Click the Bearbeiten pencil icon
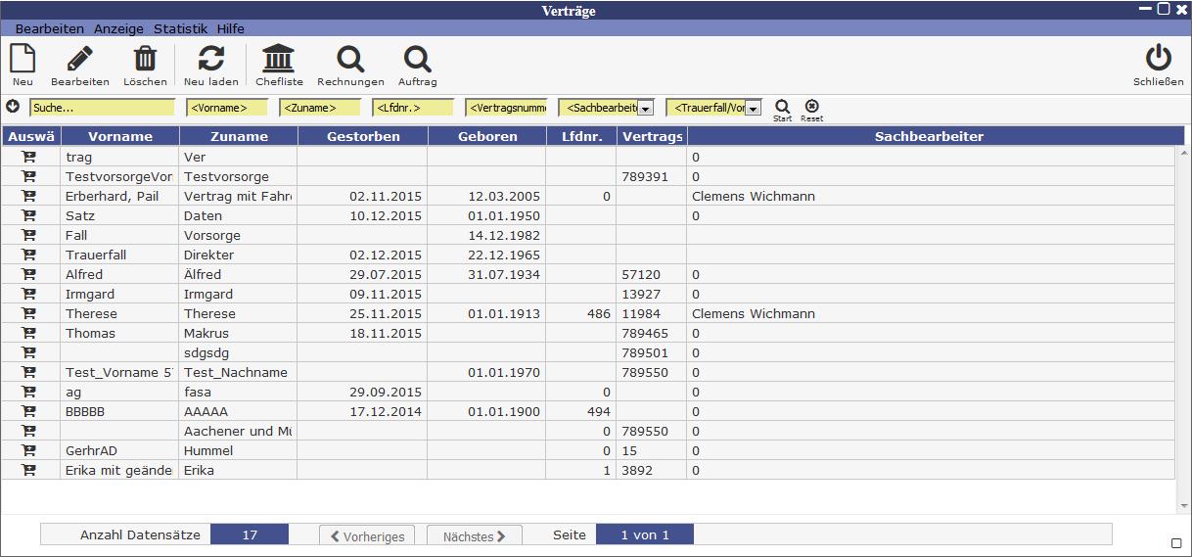The image size is (1192, 557). 80,60
